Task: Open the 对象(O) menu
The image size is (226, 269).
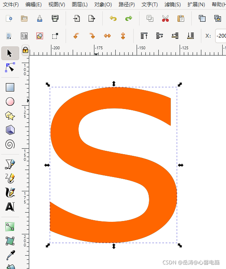Action: pyautogui.click(x=103, y=4)
